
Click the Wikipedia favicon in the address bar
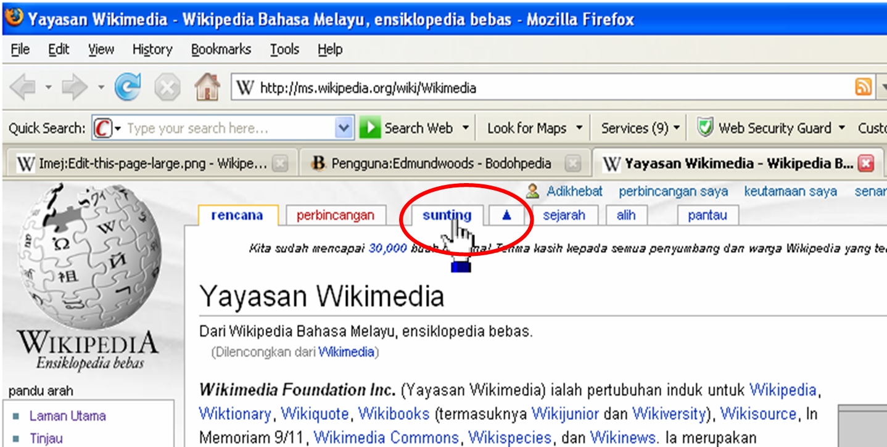[245, 88]
